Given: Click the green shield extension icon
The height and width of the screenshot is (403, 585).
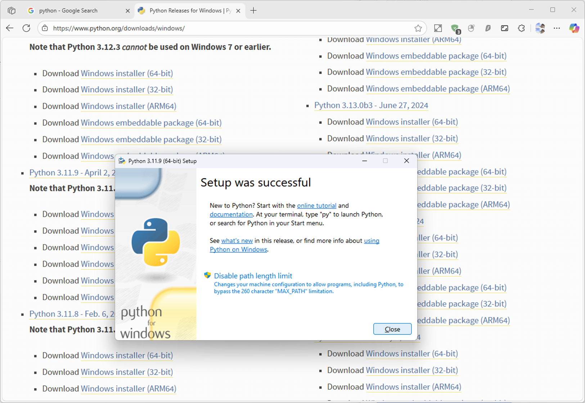Looking at the screenshot, I should [x=455, y=28].
